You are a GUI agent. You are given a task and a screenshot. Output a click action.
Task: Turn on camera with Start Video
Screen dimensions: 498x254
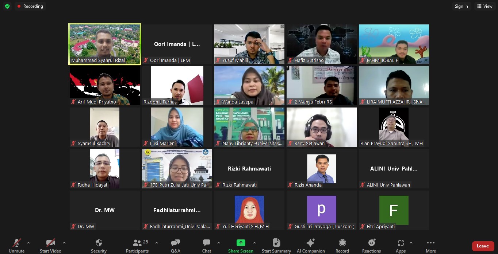50,243
